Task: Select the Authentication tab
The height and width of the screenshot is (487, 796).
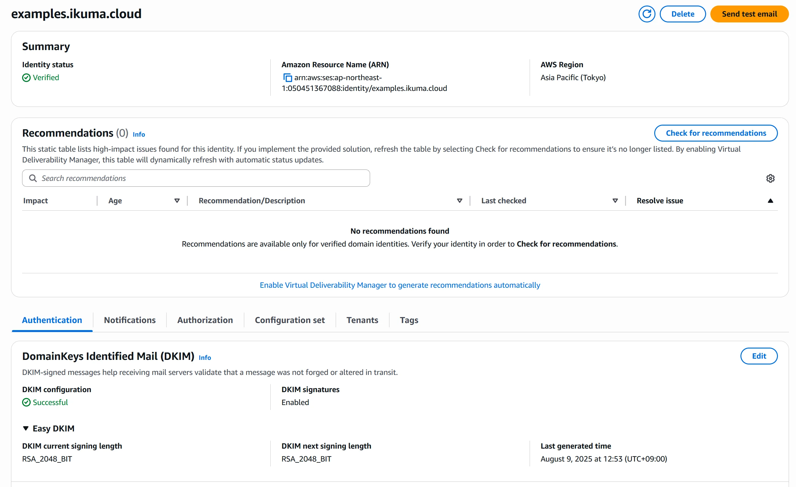Action: click(x=52, y=320)
